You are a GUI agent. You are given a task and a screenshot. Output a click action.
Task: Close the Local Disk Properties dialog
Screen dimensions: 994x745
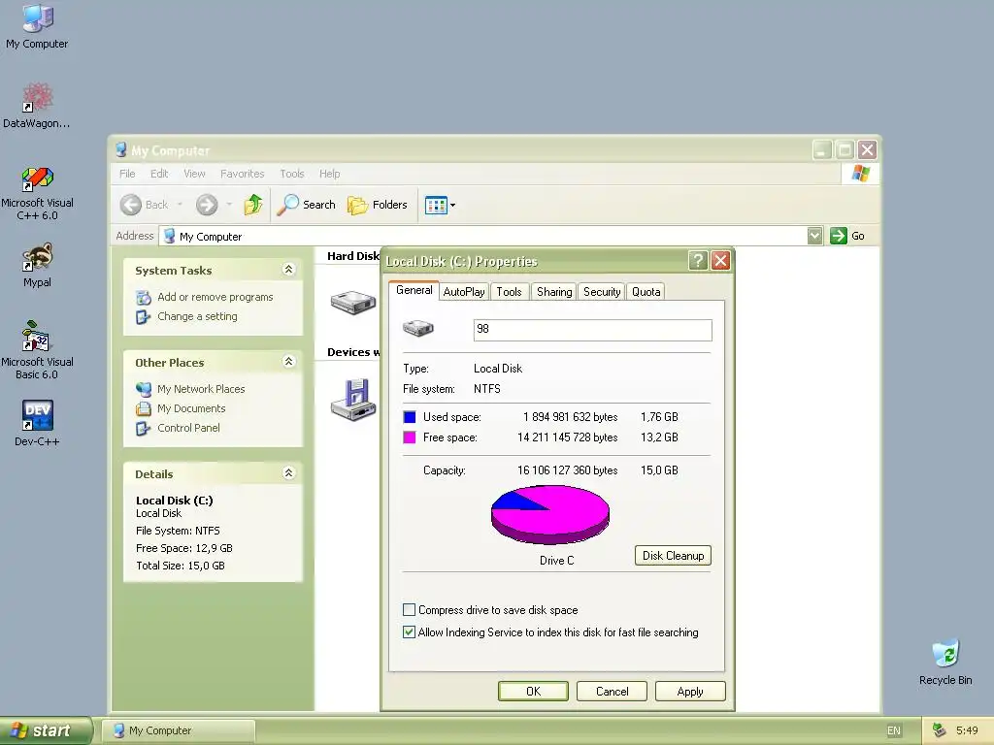(x=721, y=260)
